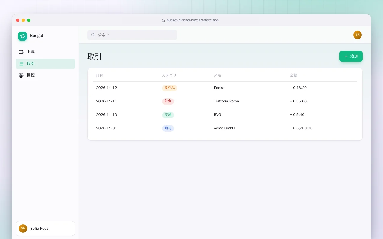The image size is (383, 239).
Task: Click the Budget app name text
Action: 37,36
